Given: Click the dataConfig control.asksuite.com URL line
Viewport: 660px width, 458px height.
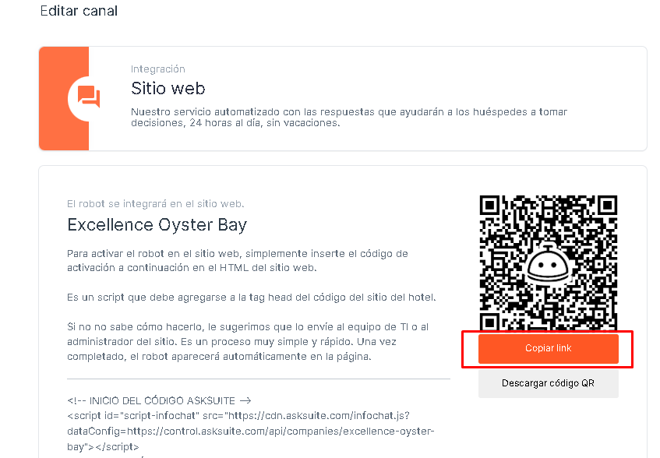Looking at the screenshot, I should pos(250,431).
